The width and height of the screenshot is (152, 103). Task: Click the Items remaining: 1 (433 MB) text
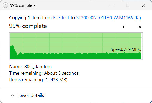pos(38,80)
